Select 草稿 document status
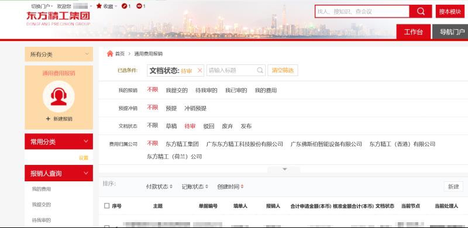 click(x=171, y=126)
